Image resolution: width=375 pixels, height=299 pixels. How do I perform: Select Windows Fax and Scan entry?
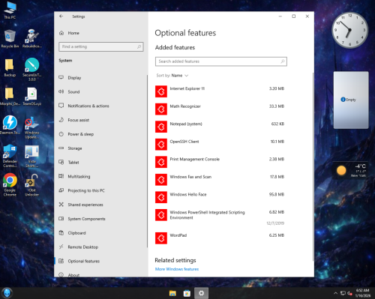click(221, 180)
